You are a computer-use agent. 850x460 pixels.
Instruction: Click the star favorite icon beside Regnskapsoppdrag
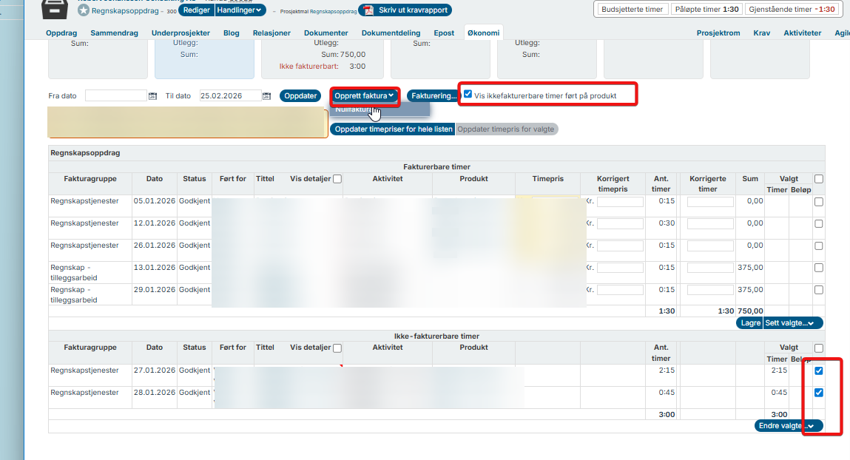84,10
